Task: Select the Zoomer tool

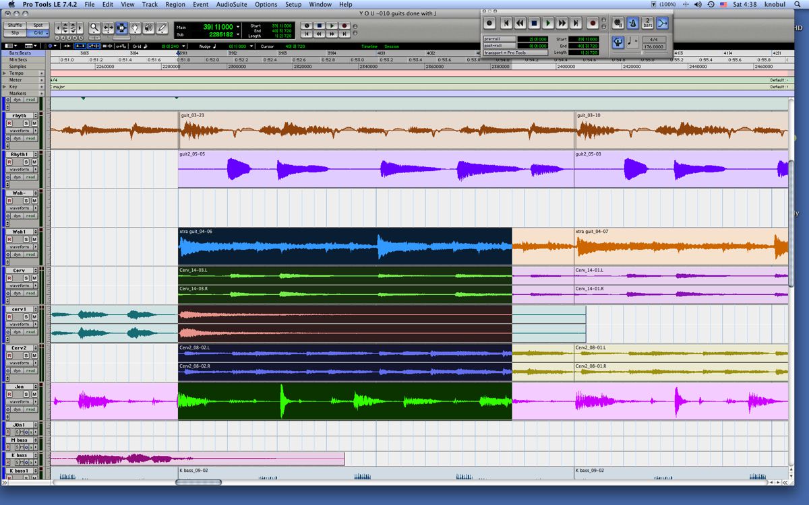Action: tap(94, 28)
